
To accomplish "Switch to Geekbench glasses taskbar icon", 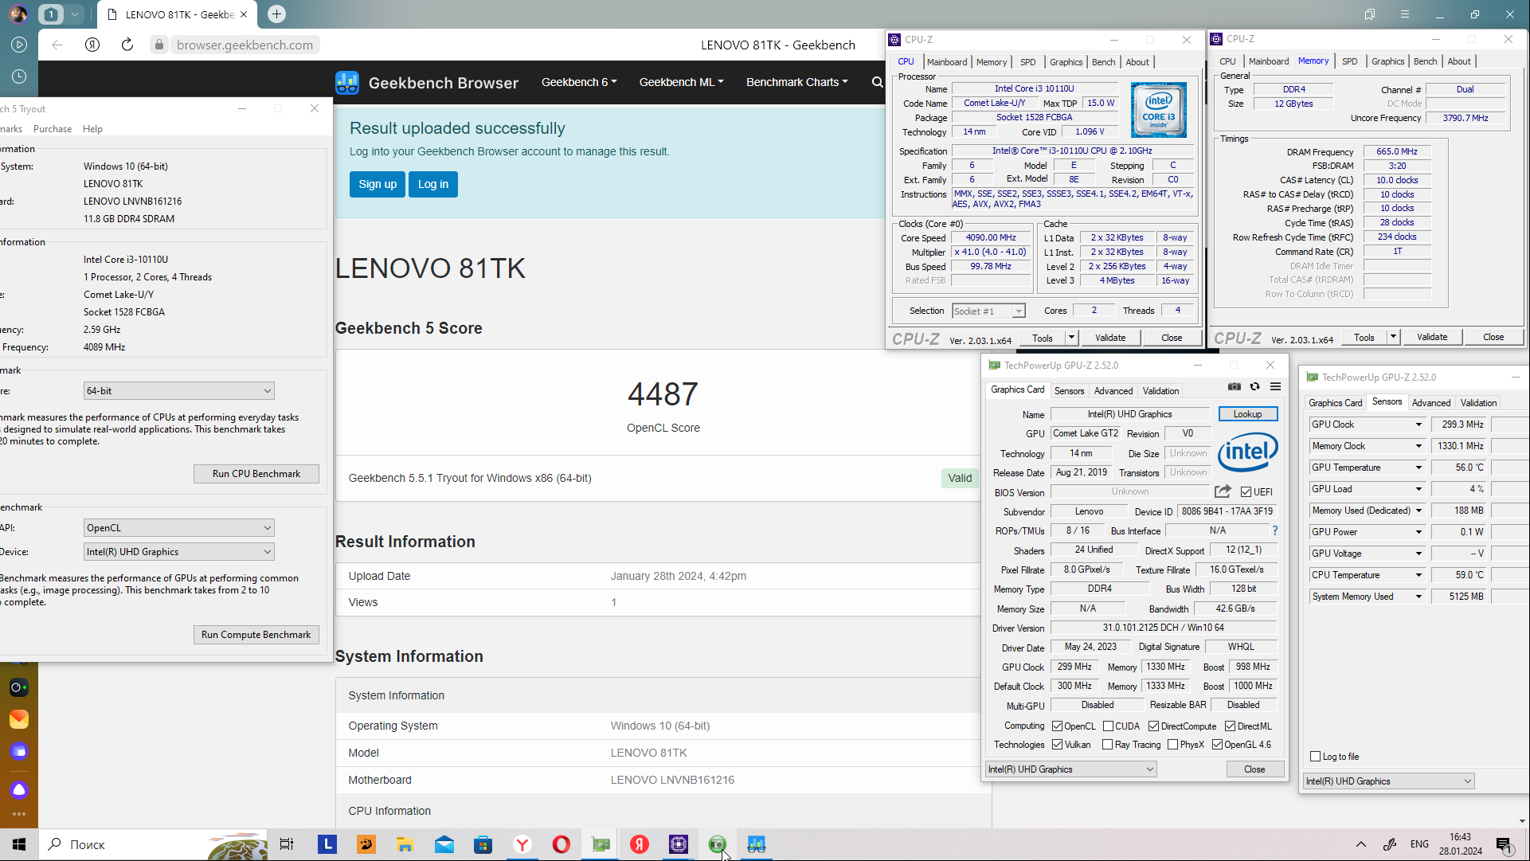I will tap(757, 844).
